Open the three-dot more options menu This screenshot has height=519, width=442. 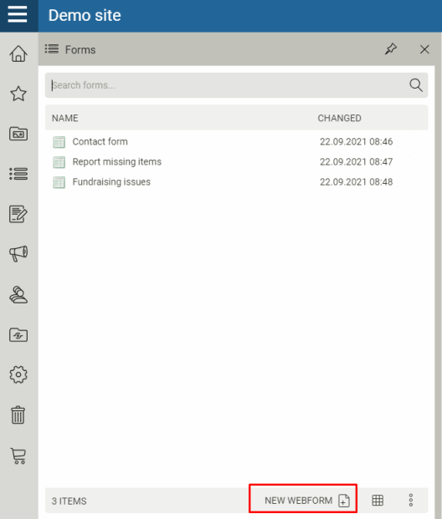click(x=411, y=500)
